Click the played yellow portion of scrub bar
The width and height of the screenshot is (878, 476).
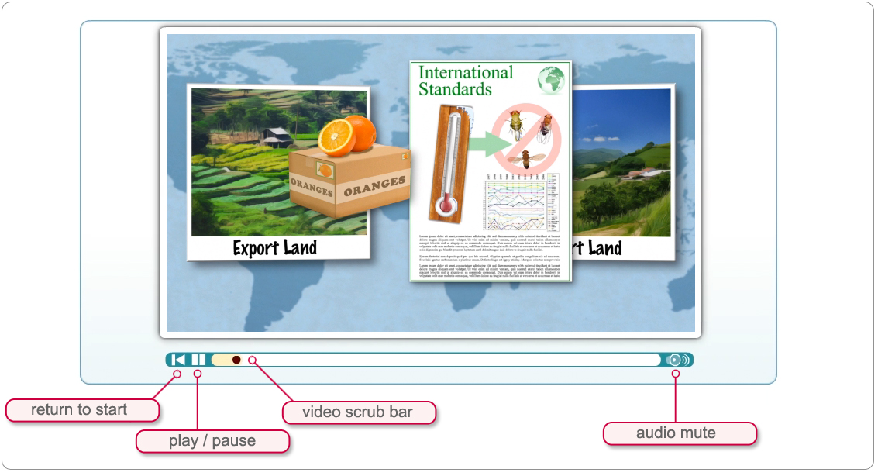click(x=222, y=360)
